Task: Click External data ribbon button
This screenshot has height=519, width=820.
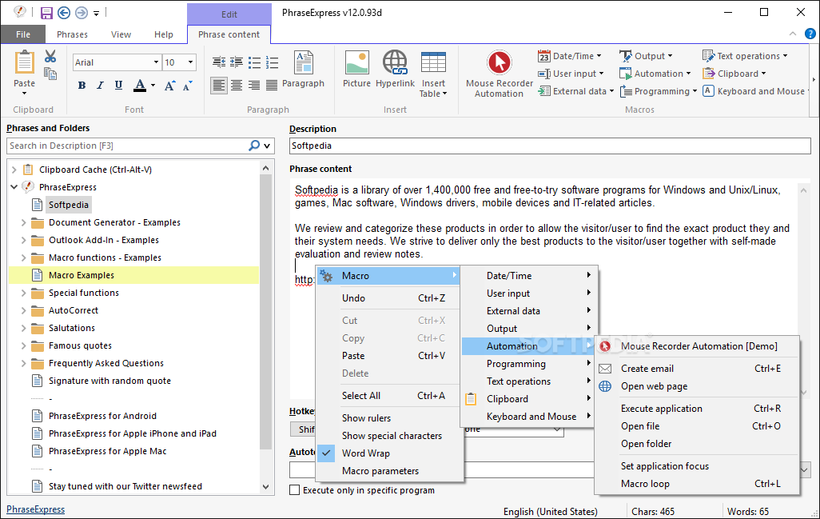Action: click(x=575, y=91)
